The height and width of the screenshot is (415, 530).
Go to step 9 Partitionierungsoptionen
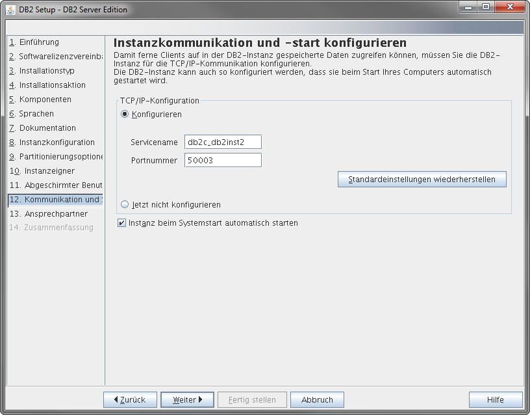(x=56, y=157)
